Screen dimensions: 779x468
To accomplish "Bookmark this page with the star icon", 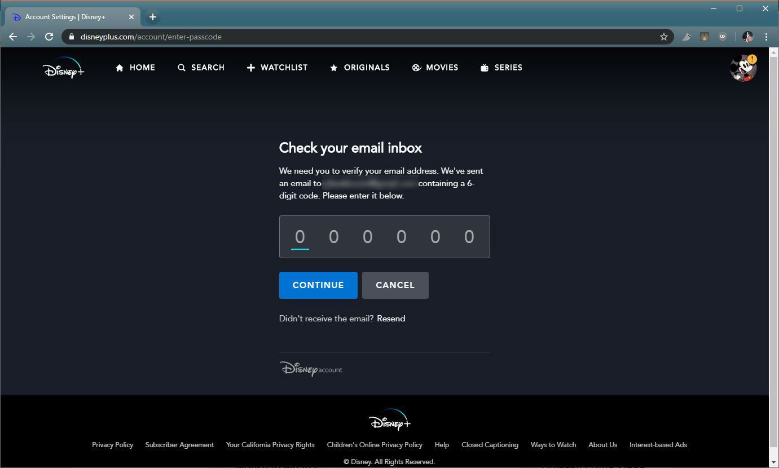I will (x=664, y=37).
